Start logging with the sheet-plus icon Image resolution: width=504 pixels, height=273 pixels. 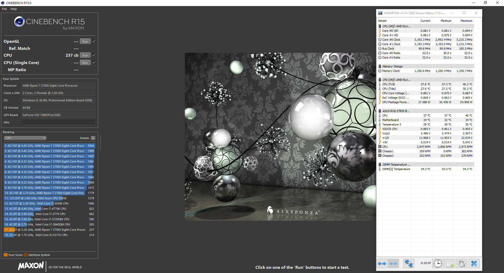tap(450, 263)
